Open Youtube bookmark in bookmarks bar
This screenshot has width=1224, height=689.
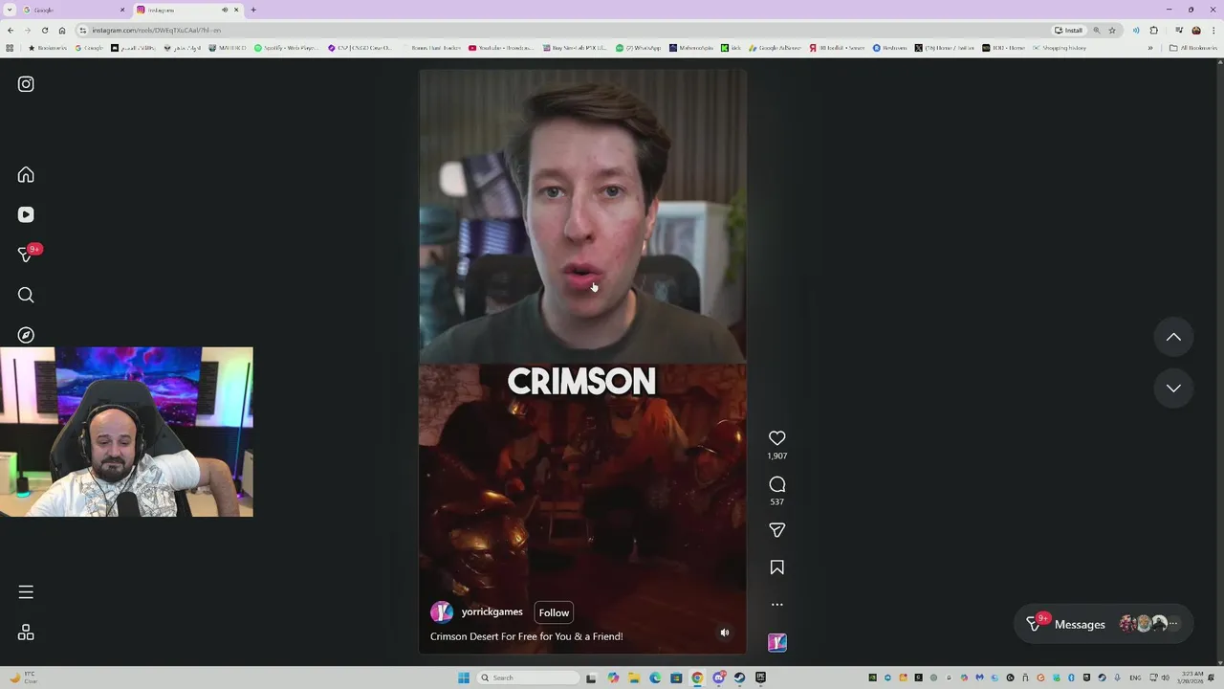click(501, 47)
